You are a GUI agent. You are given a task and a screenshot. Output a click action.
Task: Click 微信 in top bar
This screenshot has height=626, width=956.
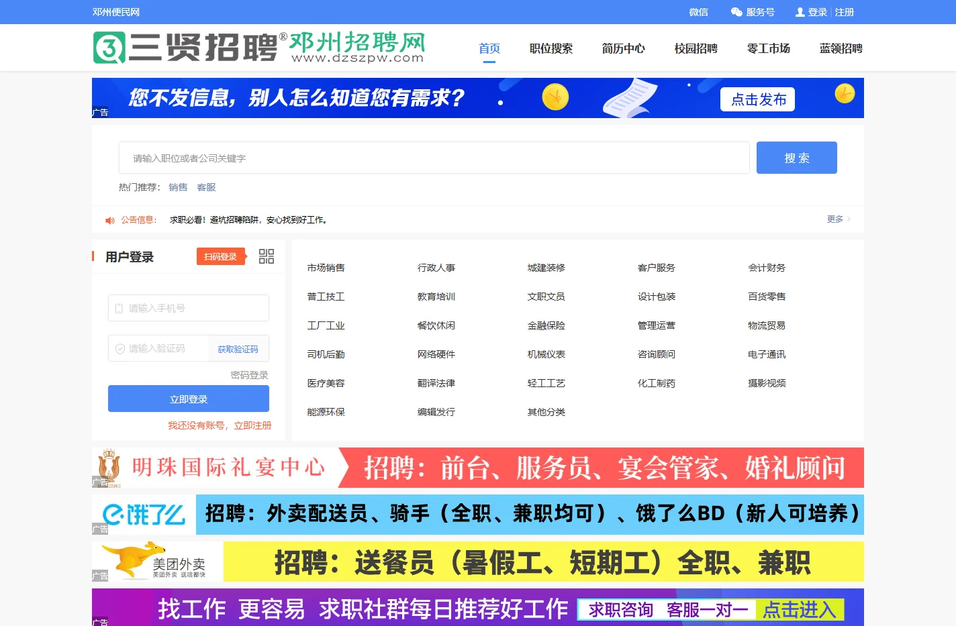699,12
